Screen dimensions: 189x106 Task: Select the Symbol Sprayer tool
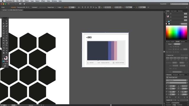[x=4, y=48]
